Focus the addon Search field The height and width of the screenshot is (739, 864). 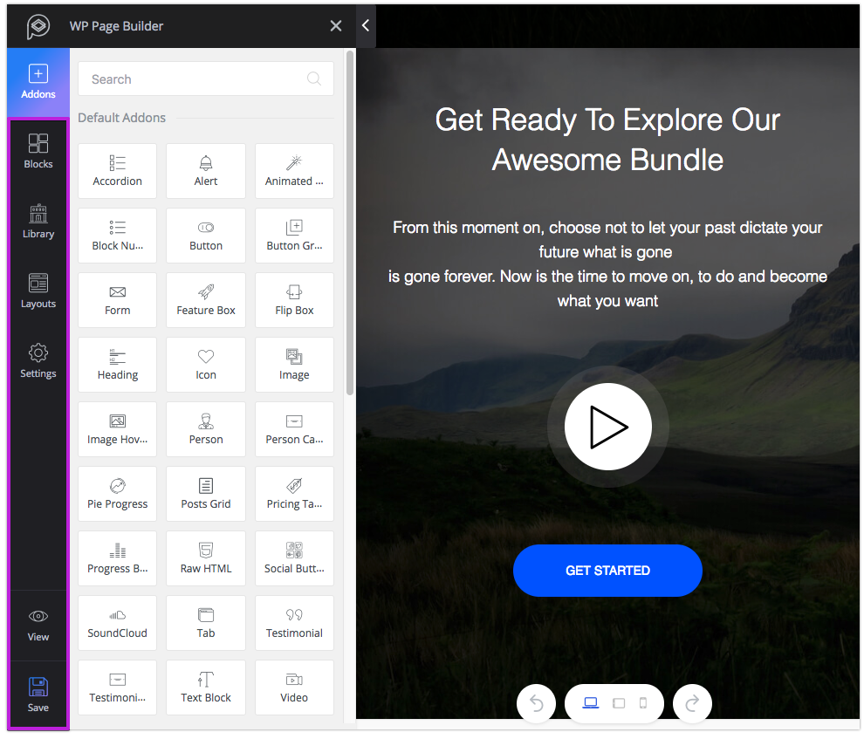coord(206,79)
